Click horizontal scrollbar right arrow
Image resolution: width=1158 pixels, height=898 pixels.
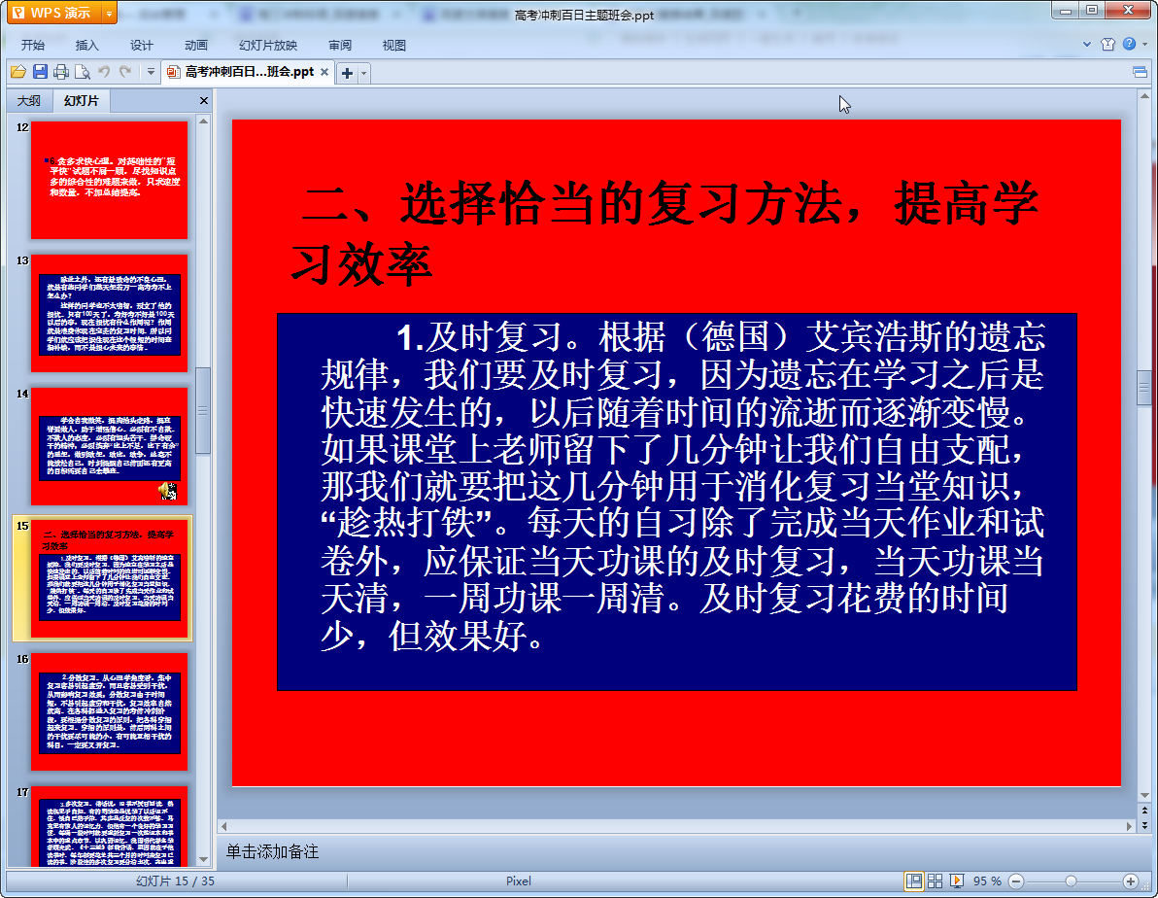[1129, 826]
